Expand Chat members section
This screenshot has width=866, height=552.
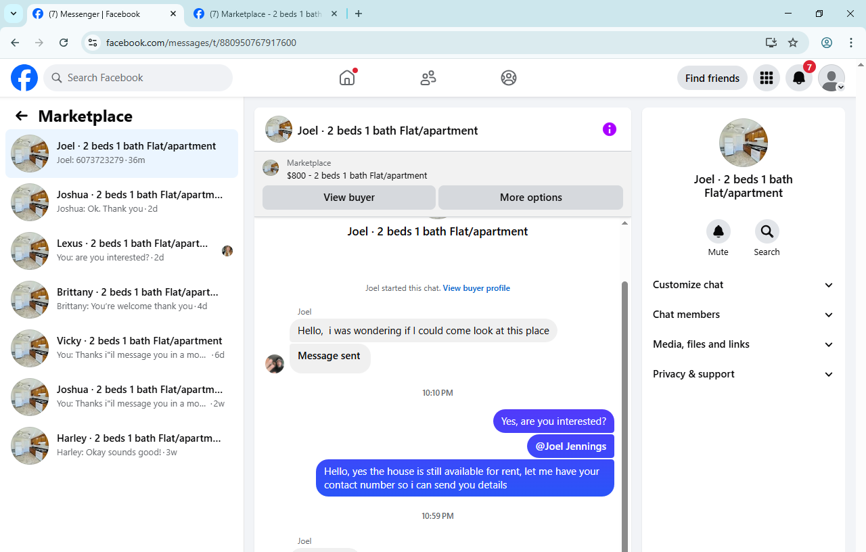(743, 315)
